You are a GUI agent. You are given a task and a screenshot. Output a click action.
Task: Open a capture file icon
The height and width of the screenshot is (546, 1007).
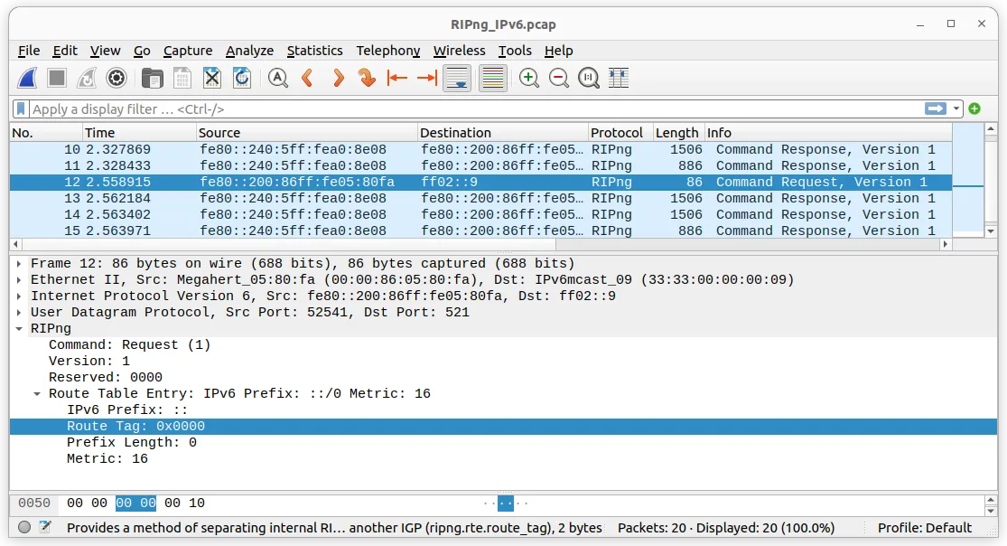pyautogui.click(x=153, y=78)
